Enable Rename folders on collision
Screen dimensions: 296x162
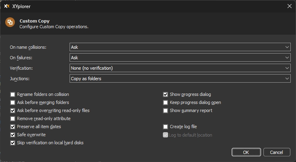coord(13,94)
